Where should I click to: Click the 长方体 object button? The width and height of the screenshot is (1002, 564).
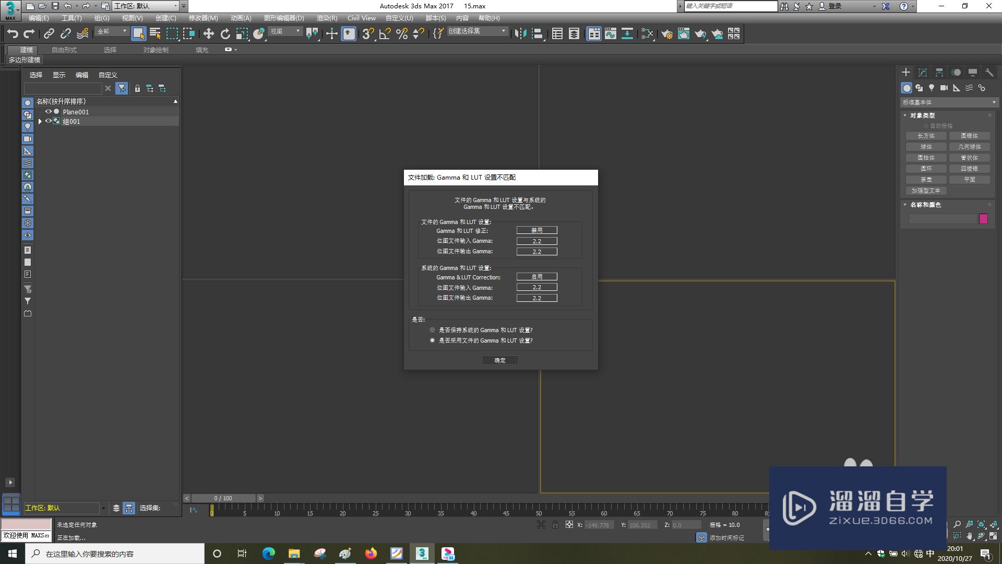click(926, 136)
